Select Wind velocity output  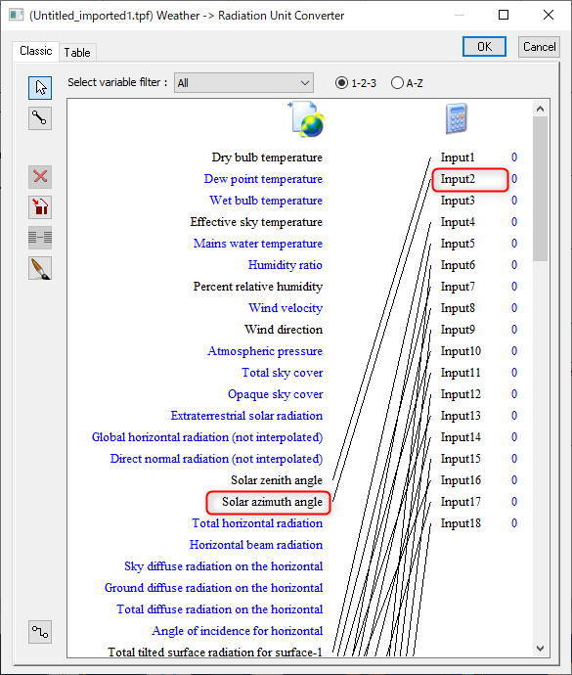pyautogui.click(x=286, y=308)
